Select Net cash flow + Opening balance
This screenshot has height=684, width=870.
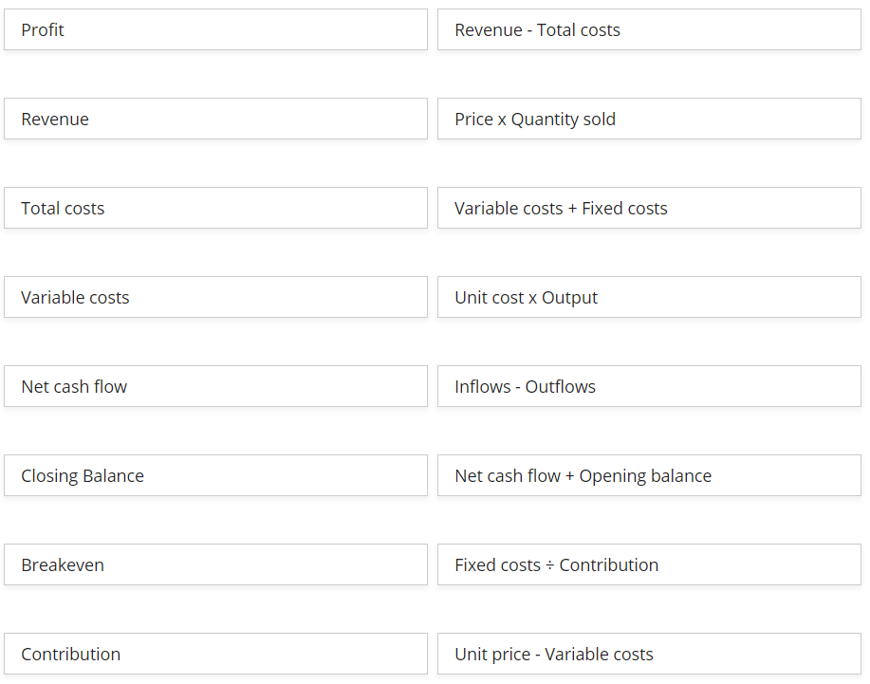[x=649, y=476]
